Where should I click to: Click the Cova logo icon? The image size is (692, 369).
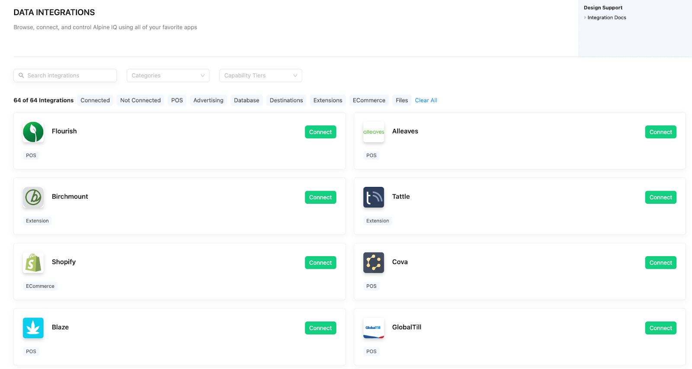(x=374, y=263)
